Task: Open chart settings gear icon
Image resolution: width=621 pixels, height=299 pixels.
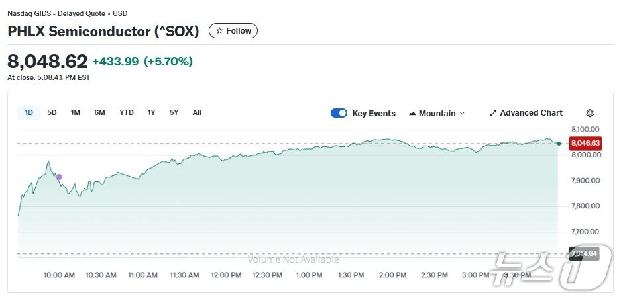Action: [x=590, y=113]
